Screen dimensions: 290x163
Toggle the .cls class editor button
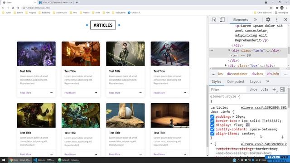point(265,90)
